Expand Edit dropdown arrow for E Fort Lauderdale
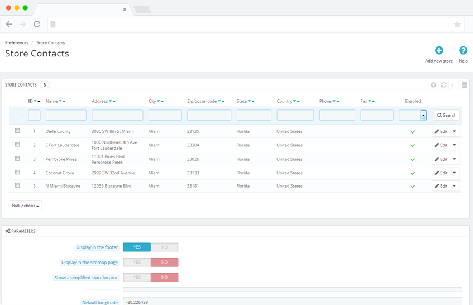The width and height of the screenshot is (473, 305). (455, 145)
